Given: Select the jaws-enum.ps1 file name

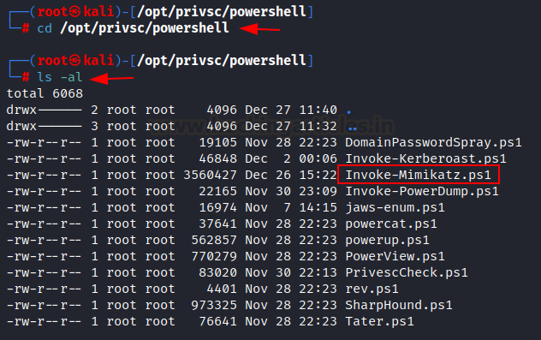Looking at the screenshot, I should [395, 207].
